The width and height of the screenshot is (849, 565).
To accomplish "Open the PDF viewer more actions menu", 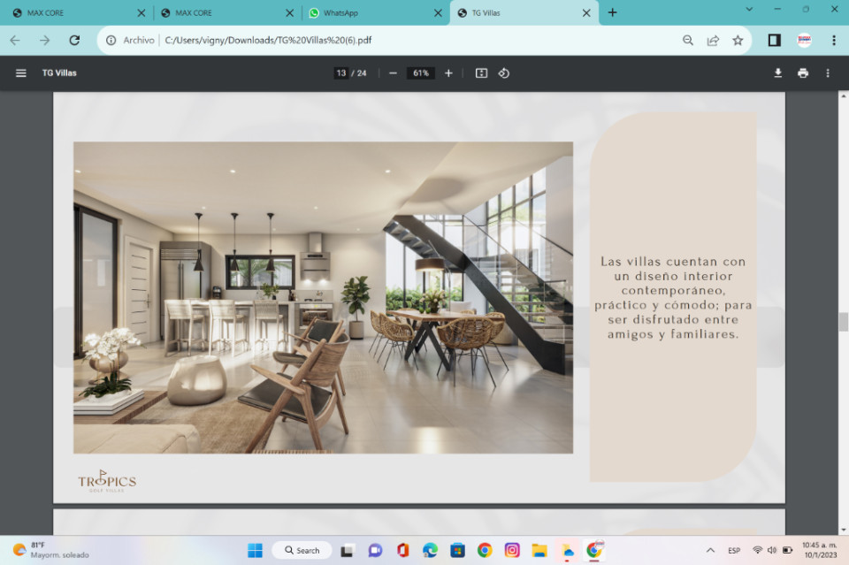I will [x=828, y=73].
